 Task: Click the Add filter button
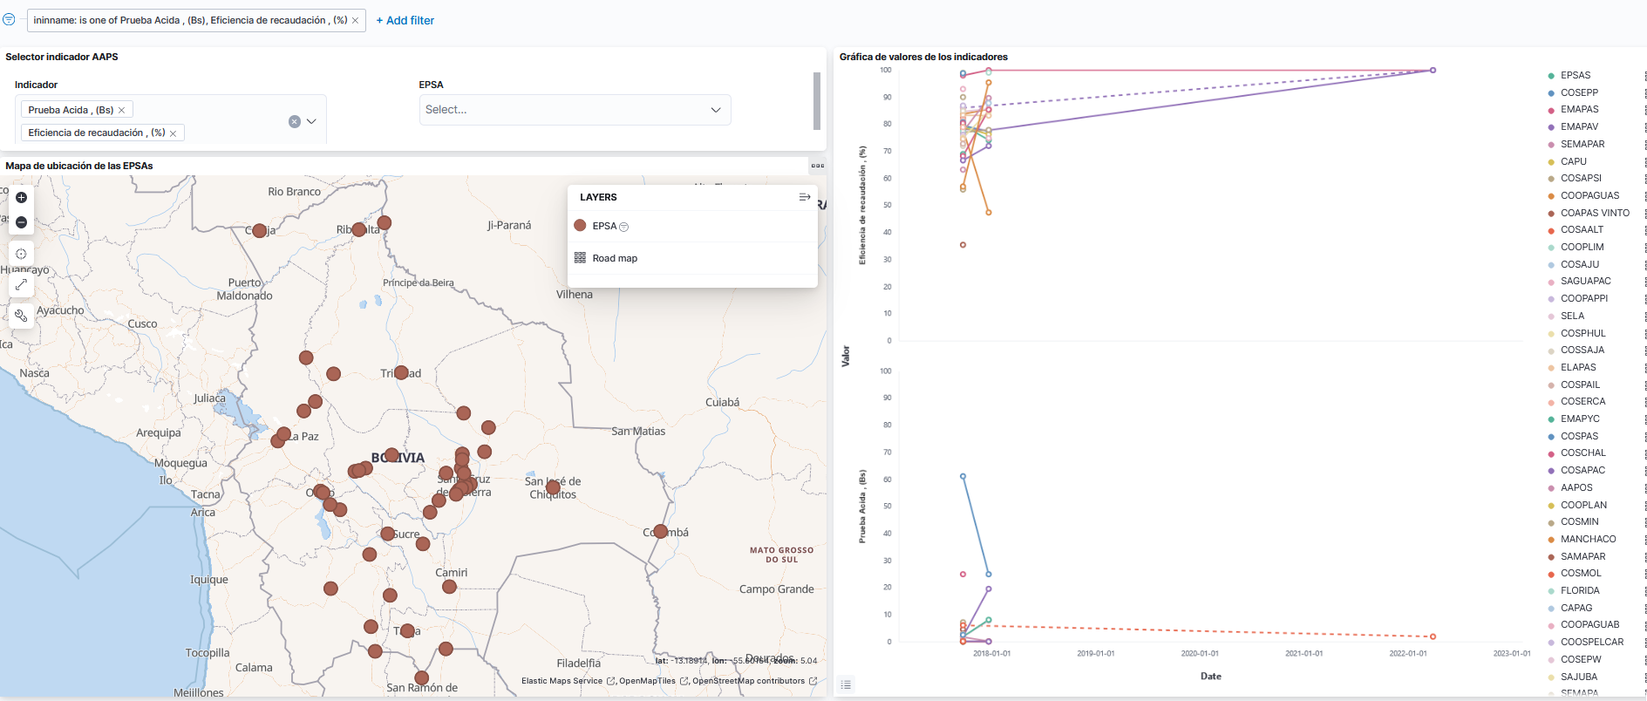click(x=405, y=20)
